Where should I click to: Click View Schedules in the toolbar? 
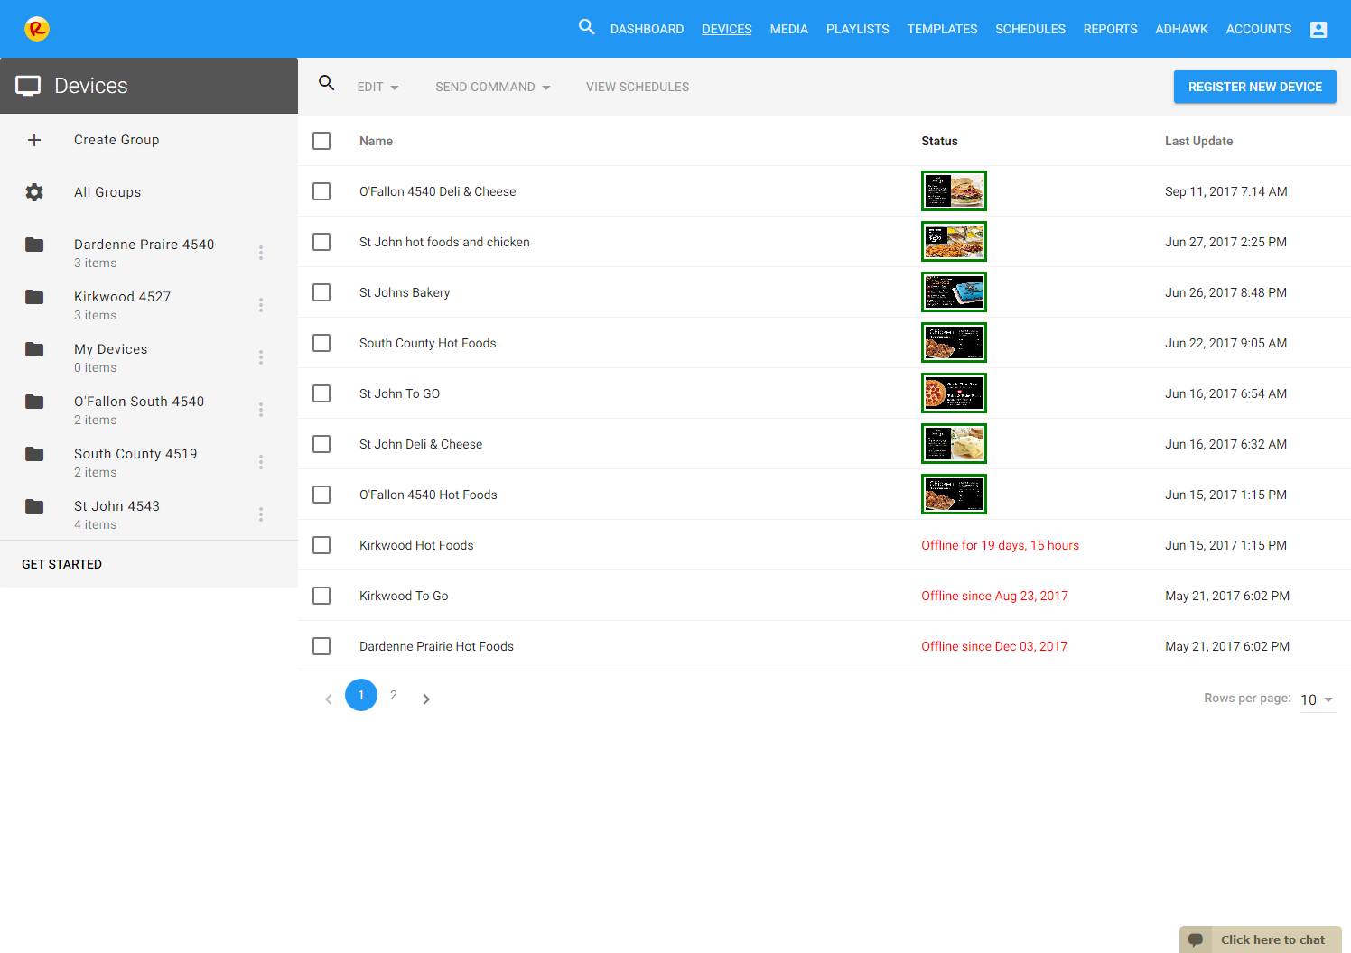(638, 87)
